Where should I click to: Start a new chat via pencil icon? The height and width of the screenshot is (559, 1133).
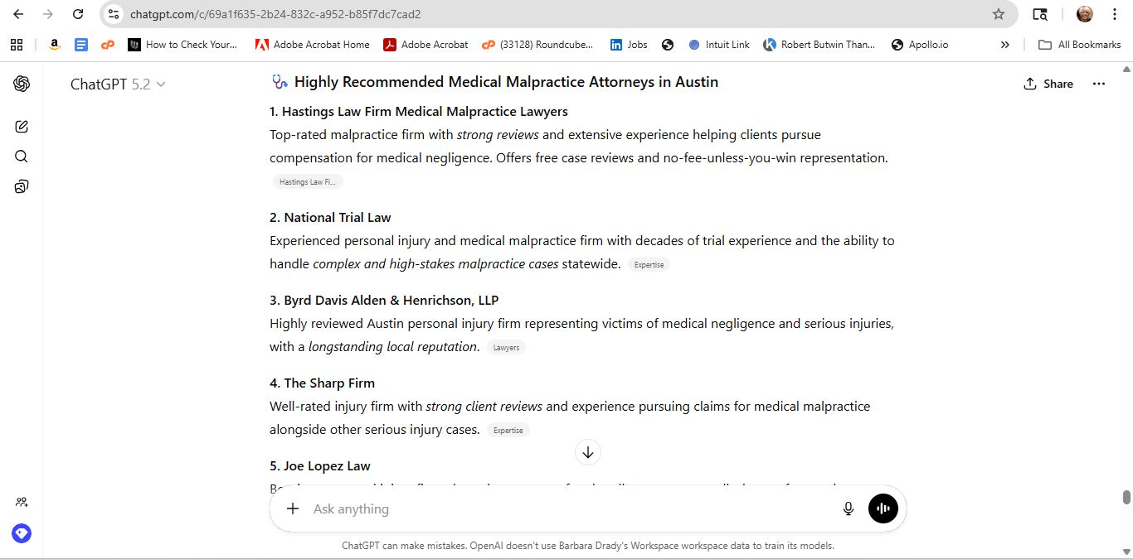click(22, 127)
